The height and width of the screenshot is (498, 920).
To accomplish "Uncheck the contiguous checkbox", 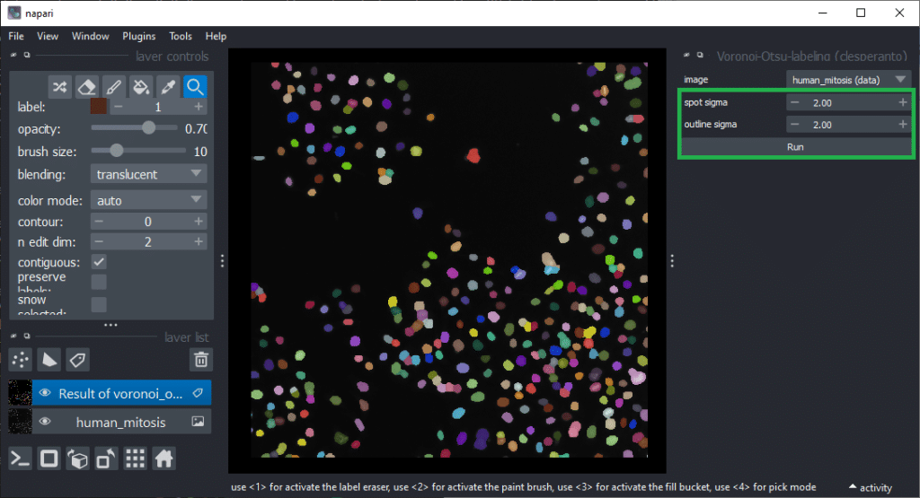I will tap(99, 262).
